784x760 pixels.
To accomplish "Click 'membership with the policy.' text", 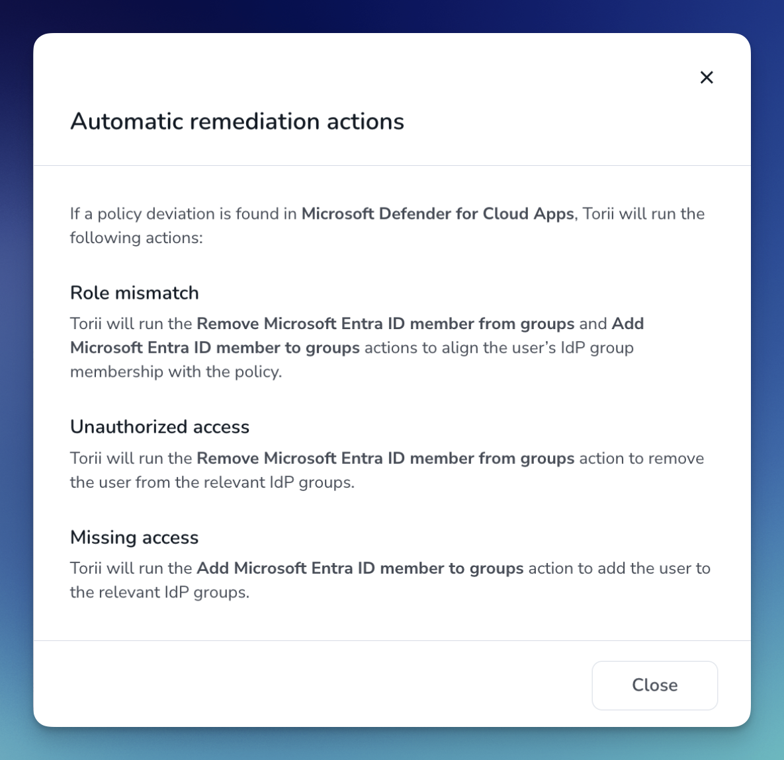I will click(x=176, y=371).
